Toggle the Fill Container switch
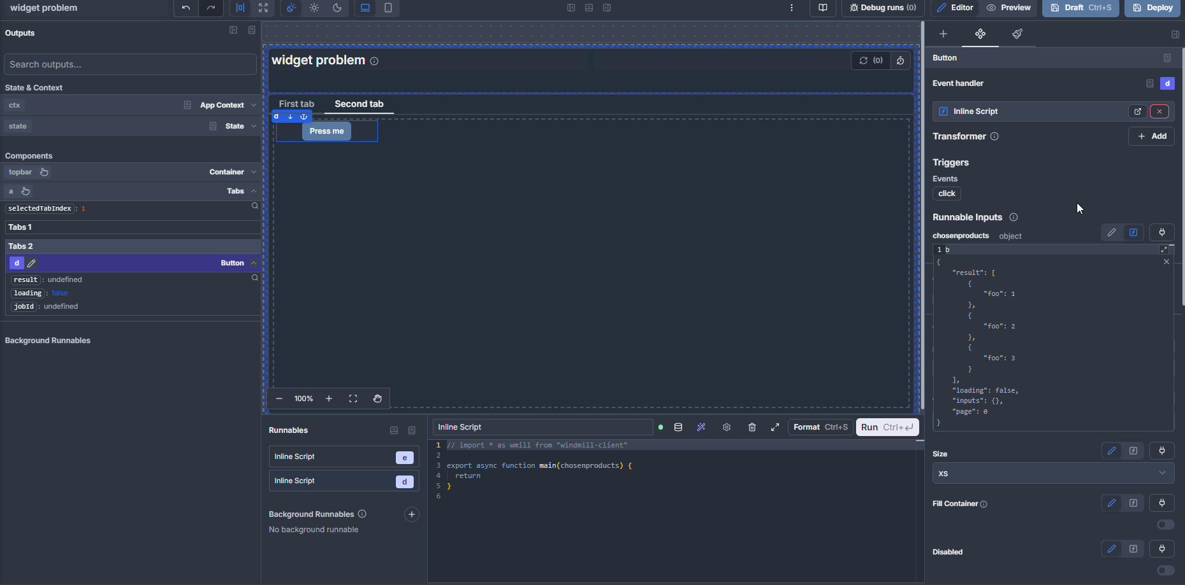Screen dimensions: 1185x585 pos(1165,525)
